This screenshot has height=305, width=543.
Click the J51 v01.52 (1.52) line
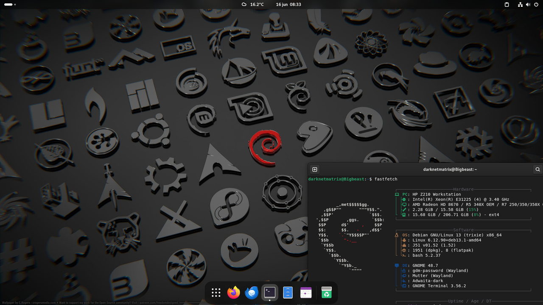point(425,245)
